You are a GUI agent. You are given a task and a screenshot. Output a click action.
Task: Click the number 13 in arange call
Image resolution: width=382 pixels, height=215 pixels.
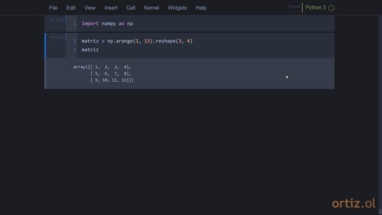click(x=147, y=41)
